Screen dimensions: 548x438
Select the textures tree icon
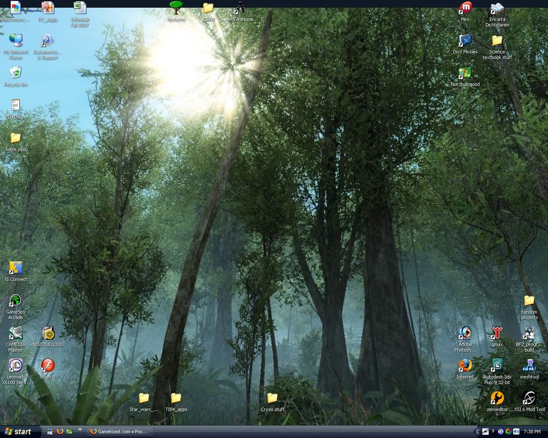pyautogui.click(x=176, y=11)
